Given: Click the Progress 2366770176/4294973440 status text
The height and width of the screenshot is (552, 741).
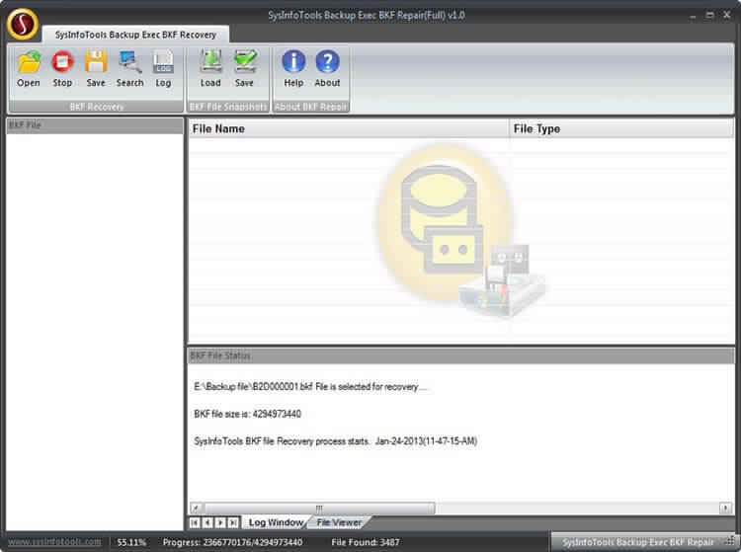Looking at the screenshot, I should (x=232, y=542).
